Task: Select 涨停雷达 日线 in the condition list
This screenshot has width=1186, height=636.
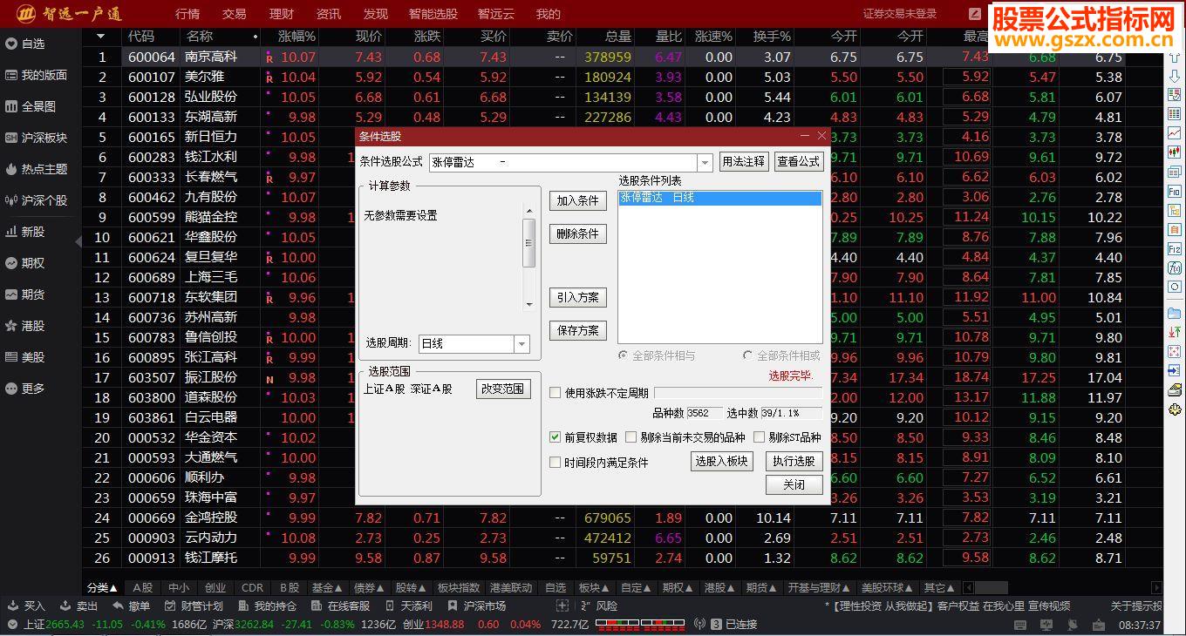Action: click(719, 199)
